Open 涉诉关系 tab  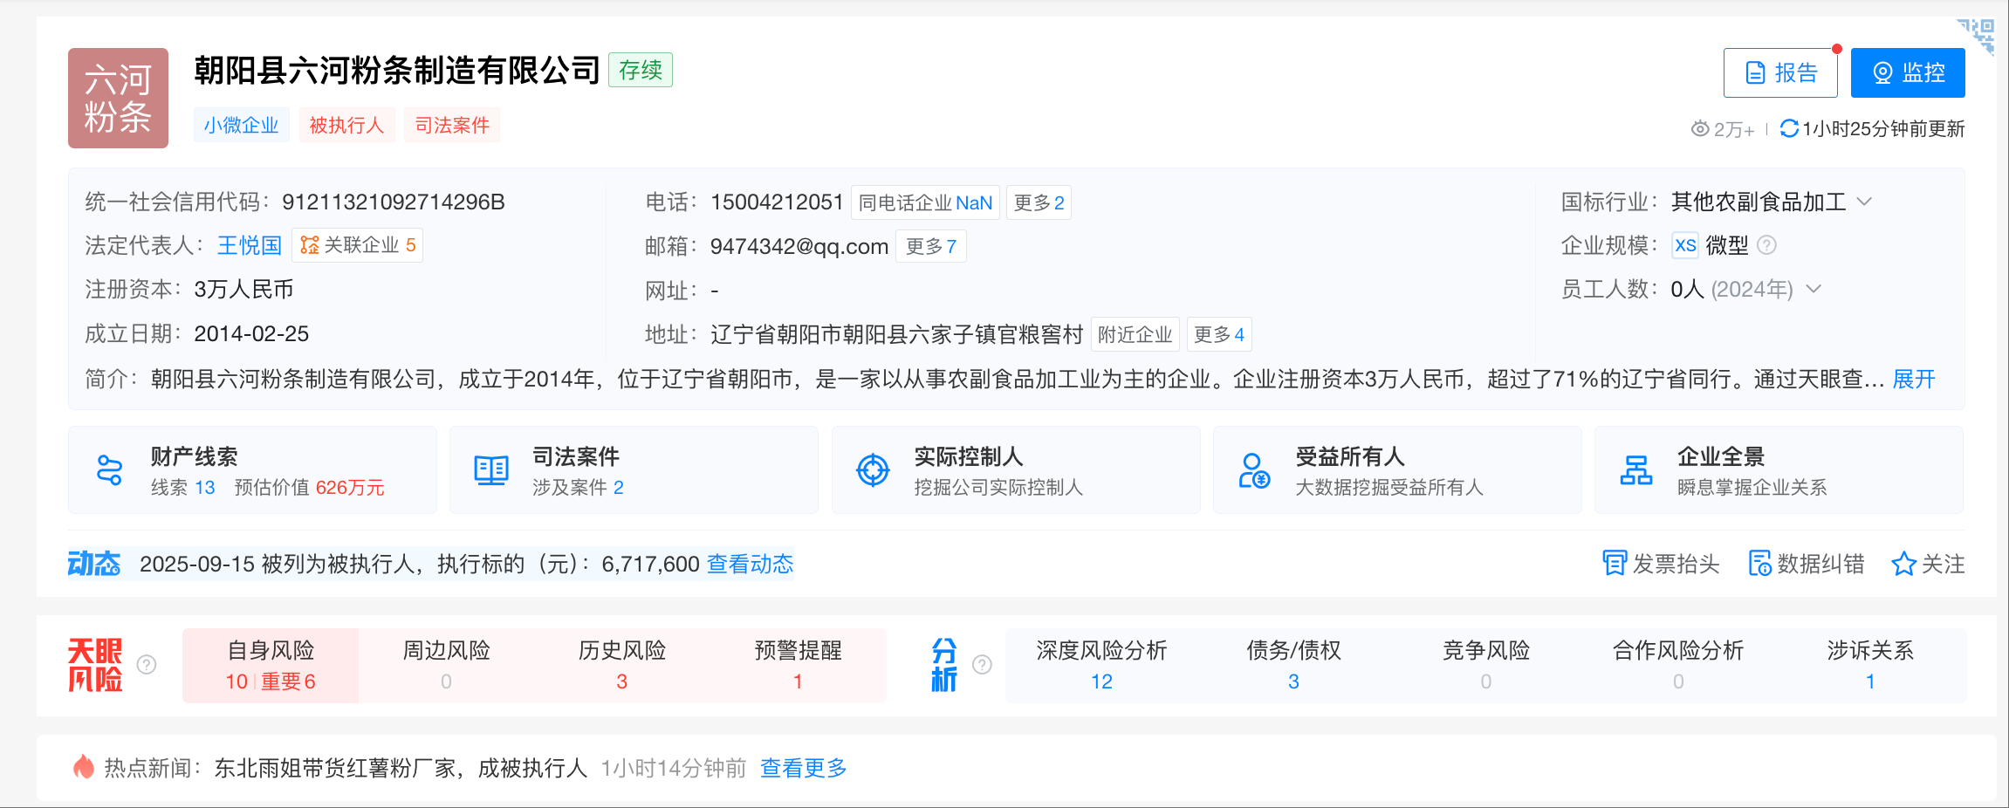(x=1870, y=665)
